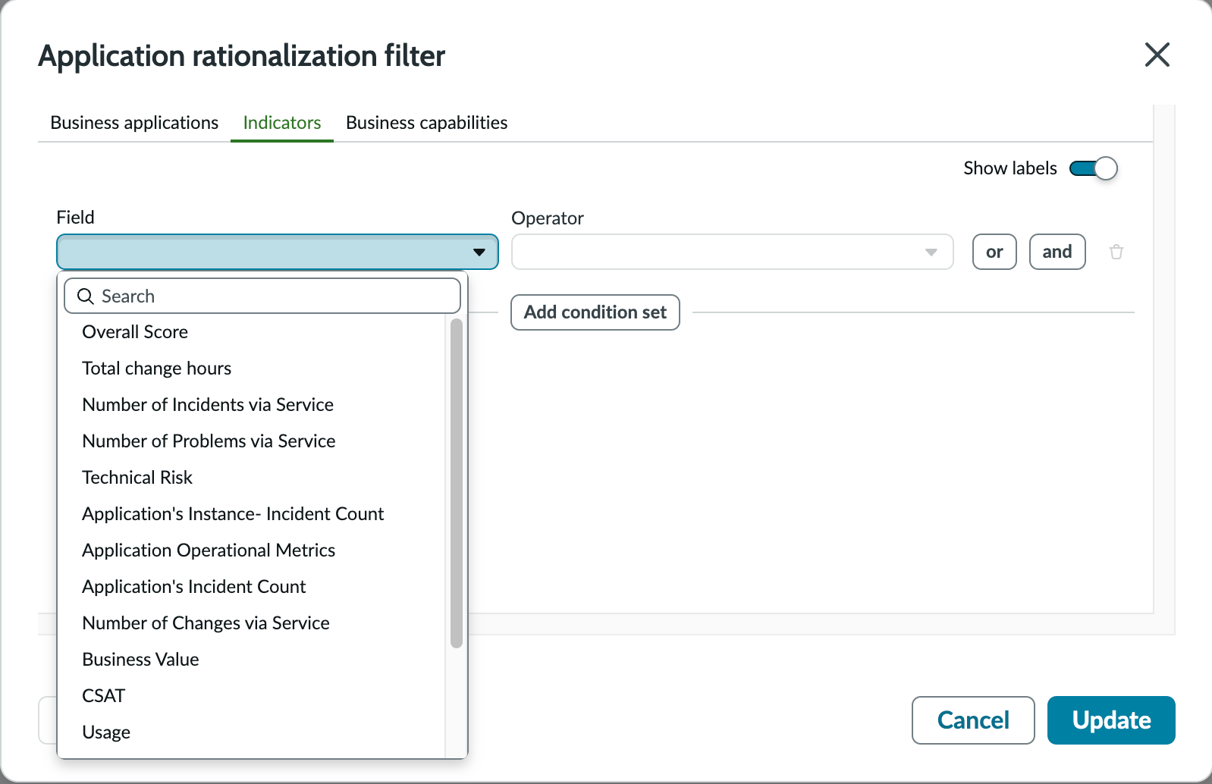The image size is (1212, 784).
Task: Select Number of Incidents via Service
Action: (252, 405)
